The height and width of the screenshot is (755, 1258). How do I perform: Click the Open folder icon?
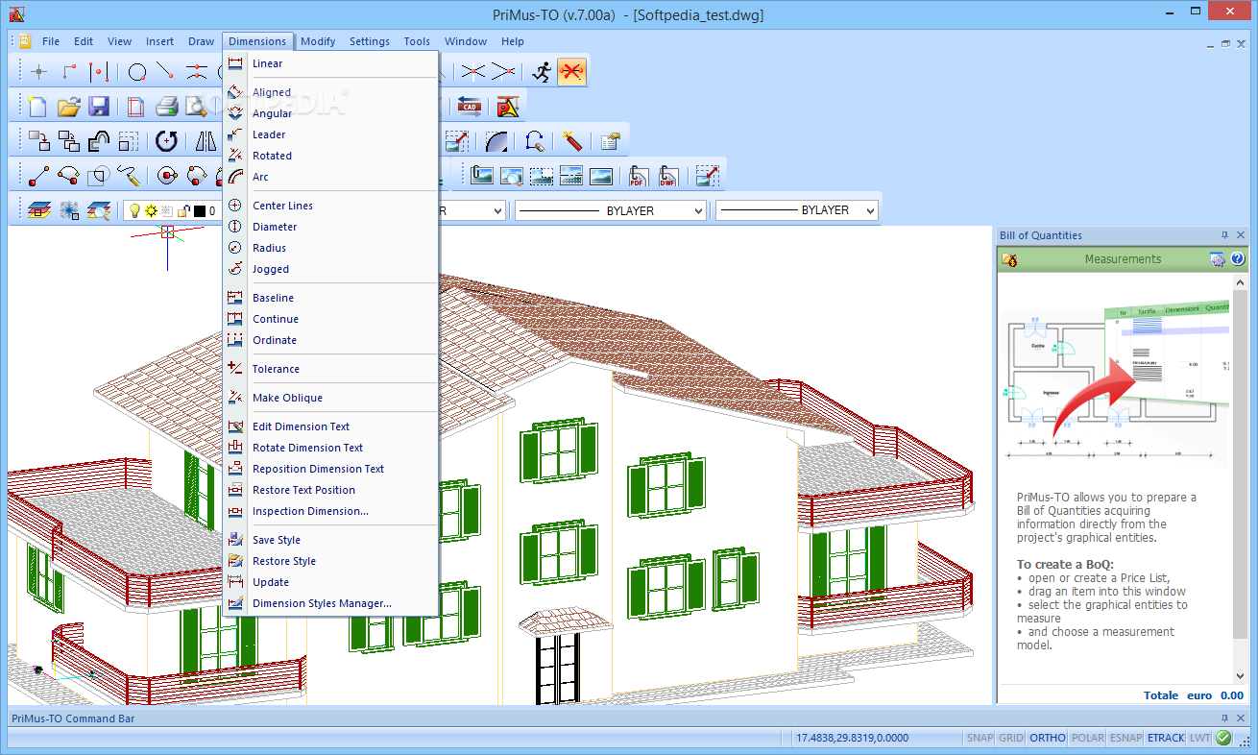[x=68, y=107]
